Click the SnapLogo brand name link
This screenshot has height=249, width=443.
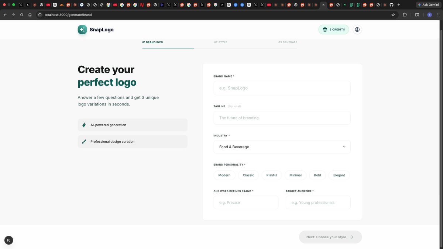(102, 30)
